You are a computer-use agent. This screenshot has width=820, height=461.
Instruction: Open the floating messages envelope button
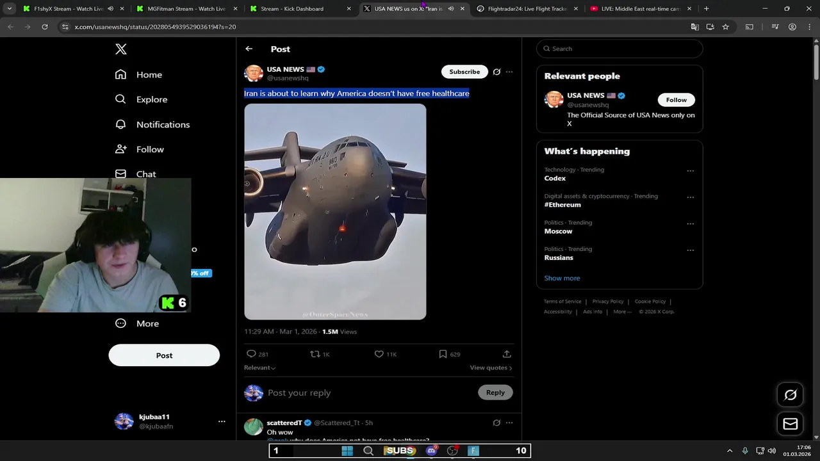791,424
